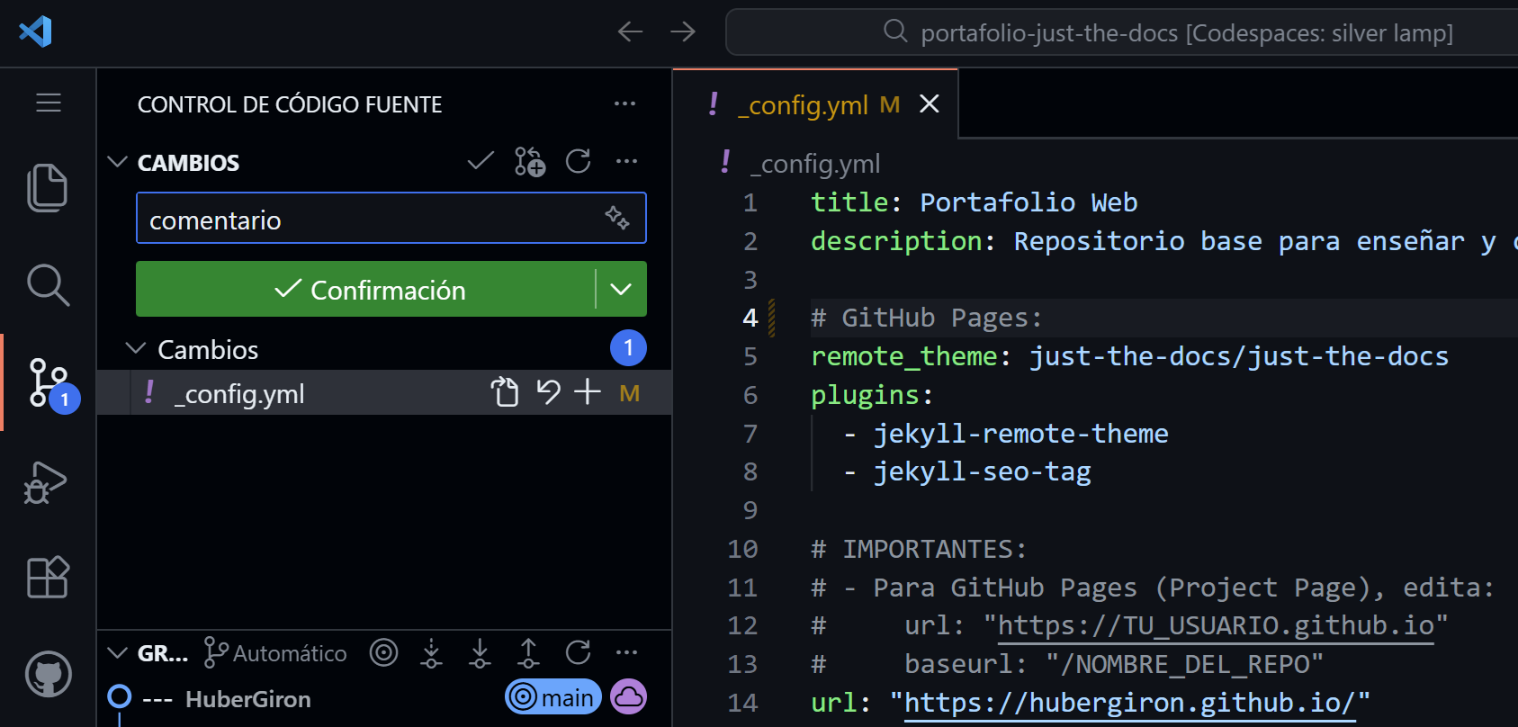Open _config.yml file from changes row
Screen dimensions: 1518x727
tap(505, 392)
